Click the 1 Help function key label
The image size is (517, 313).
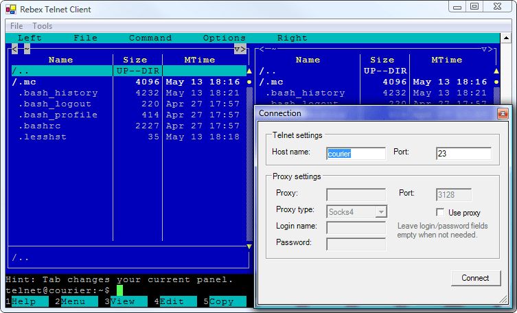pos(27,301)
